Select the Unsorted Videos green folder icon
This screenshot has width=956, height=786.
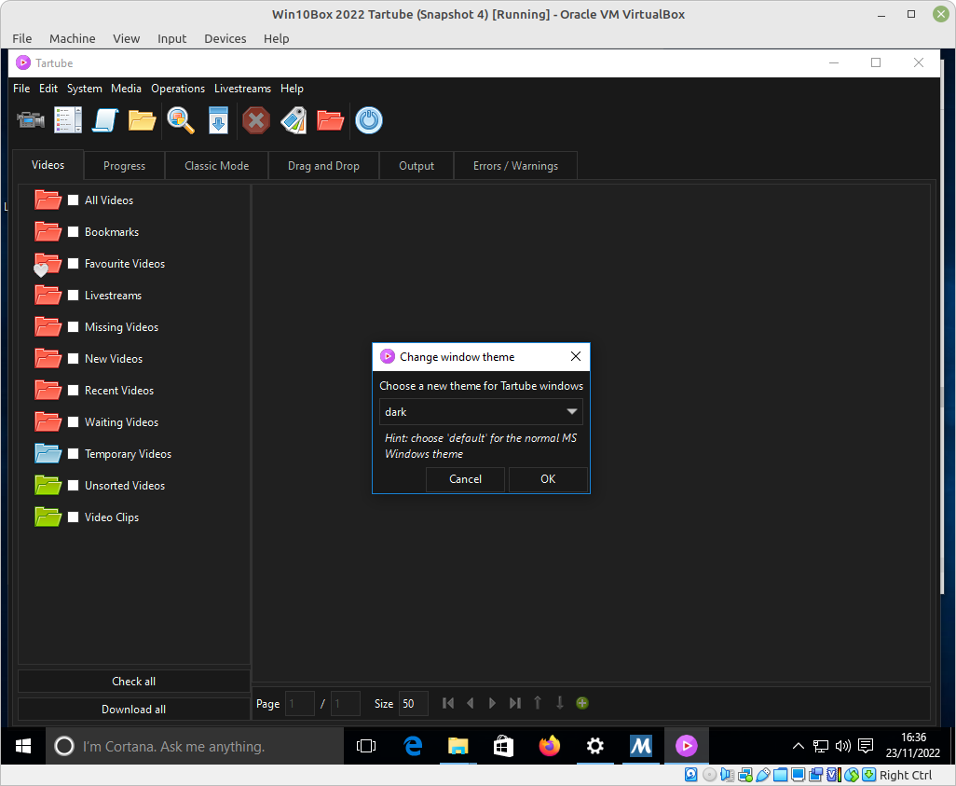click(x=48, y=486)
